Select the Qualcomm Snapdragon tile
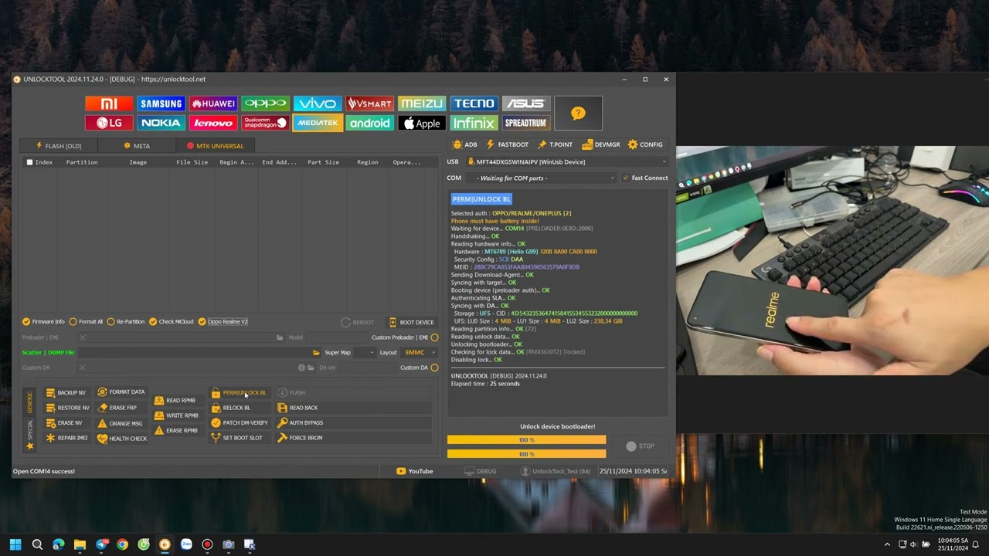This screenshot has height=556, width=989. click(x=265, y=123)
